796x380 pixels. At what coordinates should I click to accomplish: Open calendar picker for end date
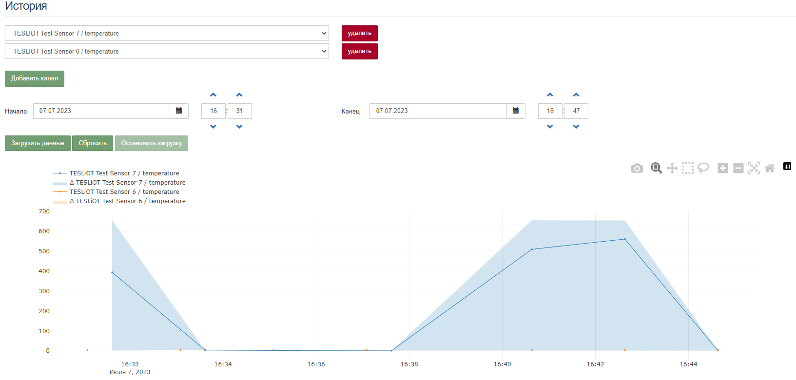pos(516,111)
